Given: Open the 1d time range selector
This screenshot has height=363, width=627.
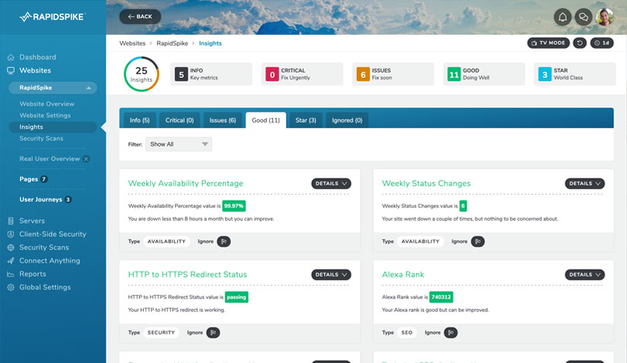Looking at the screenshot, I should pos(601,43).
